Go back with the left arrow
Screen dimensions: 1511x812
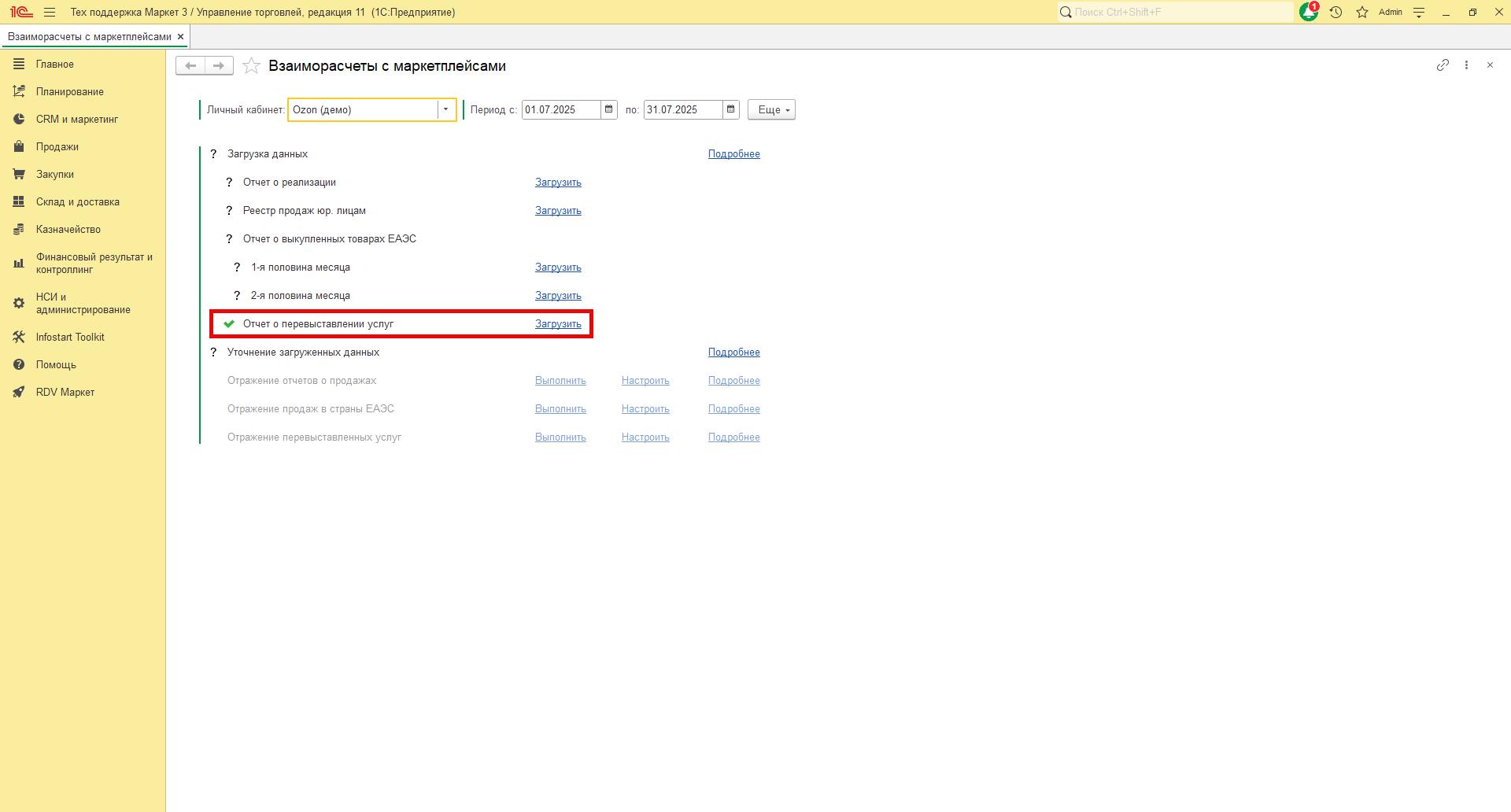(190, 66)
